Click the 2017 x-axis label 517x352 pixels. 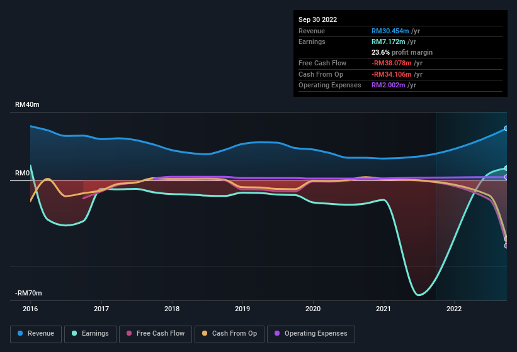pos(101,309)
